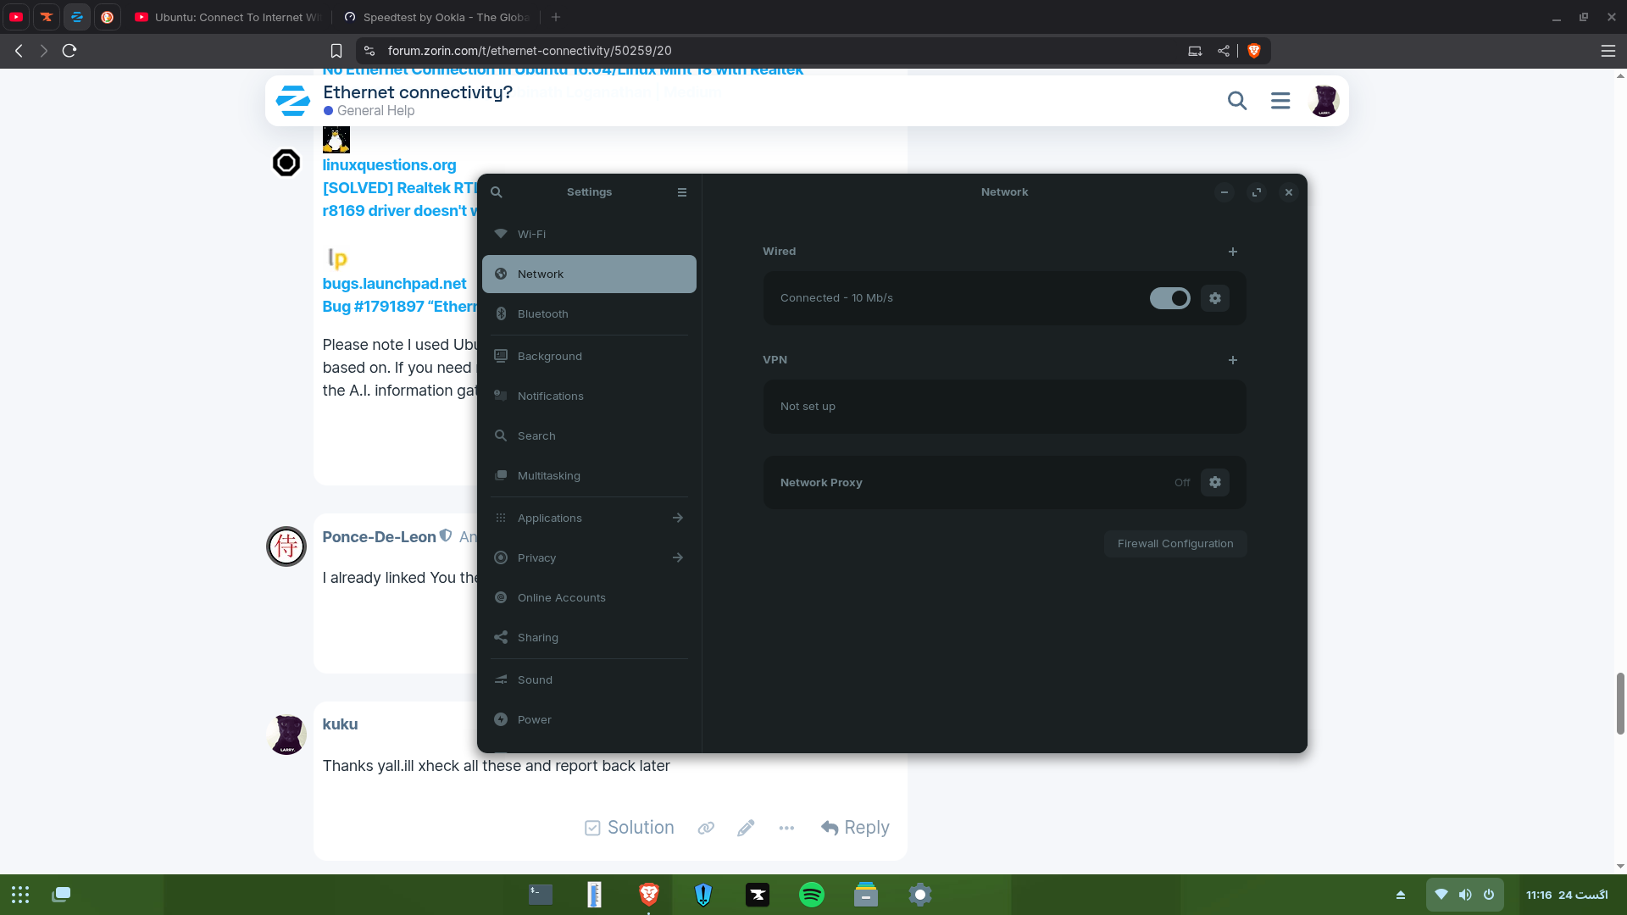Click the Settings search magnifier icon
Screen dimensions: 1627x915
497,192
